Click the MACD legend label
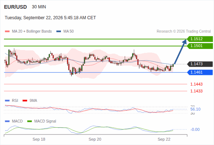 click(17, 121)
